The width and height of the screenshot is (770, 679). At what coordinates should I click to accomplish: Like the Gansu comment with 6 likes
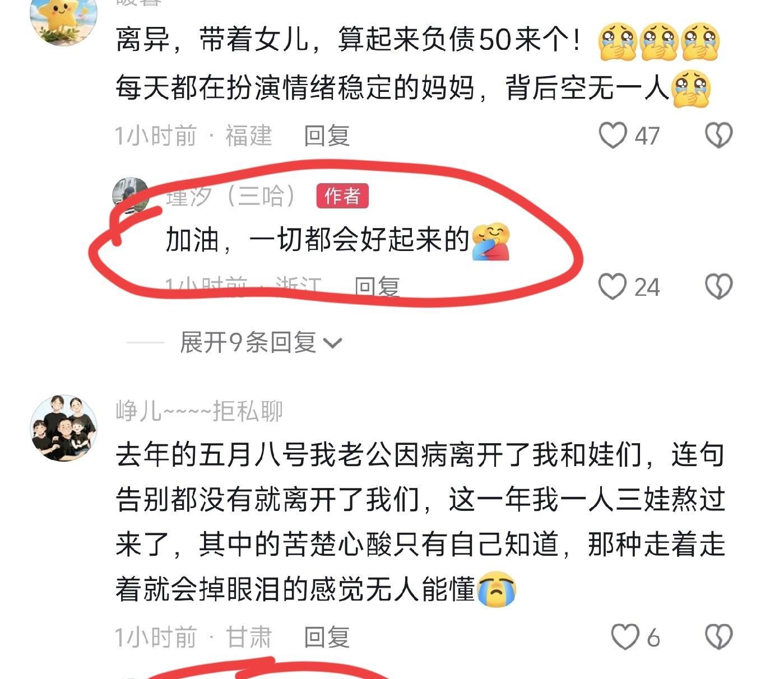click(625, 637)
